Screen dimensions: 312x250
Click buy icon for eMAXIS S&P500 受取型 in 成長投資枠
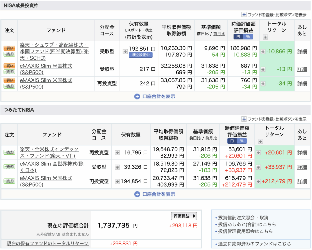9,66
